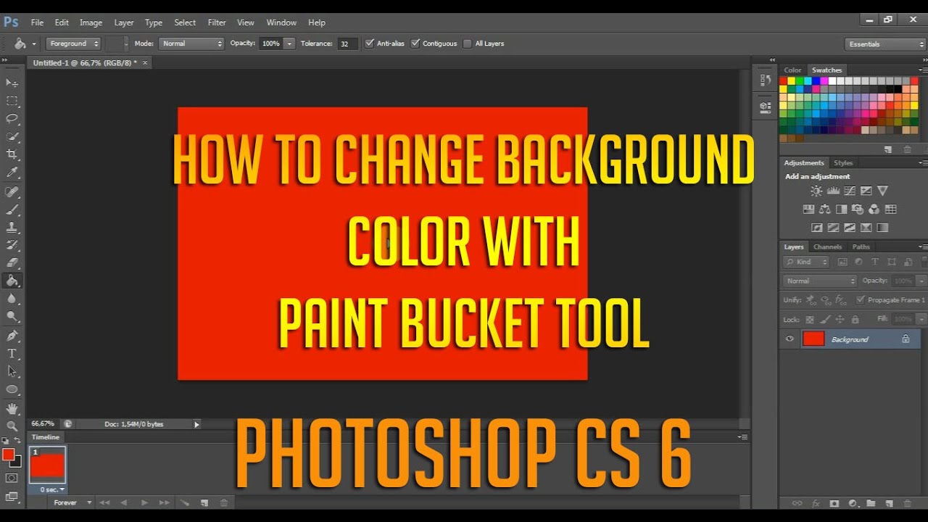Open the Filter menu
The image size is (928, 522).
pos(217,22)
